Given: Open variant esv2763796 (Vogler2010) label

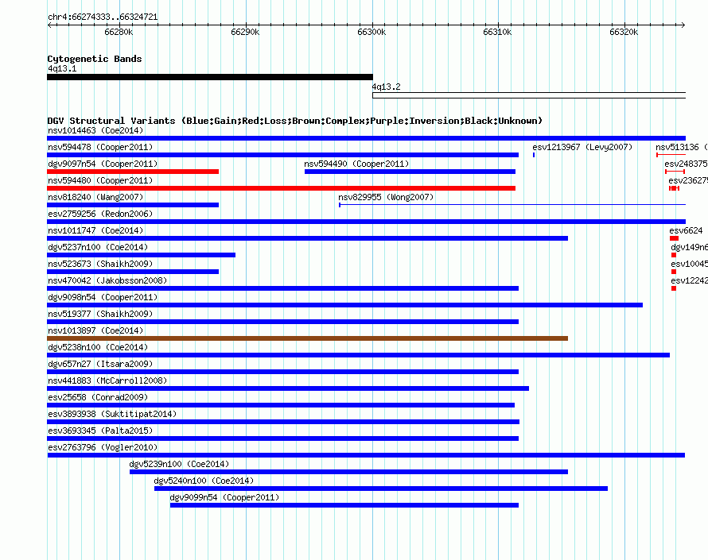Looking at the screenshot, I should 103,447.
